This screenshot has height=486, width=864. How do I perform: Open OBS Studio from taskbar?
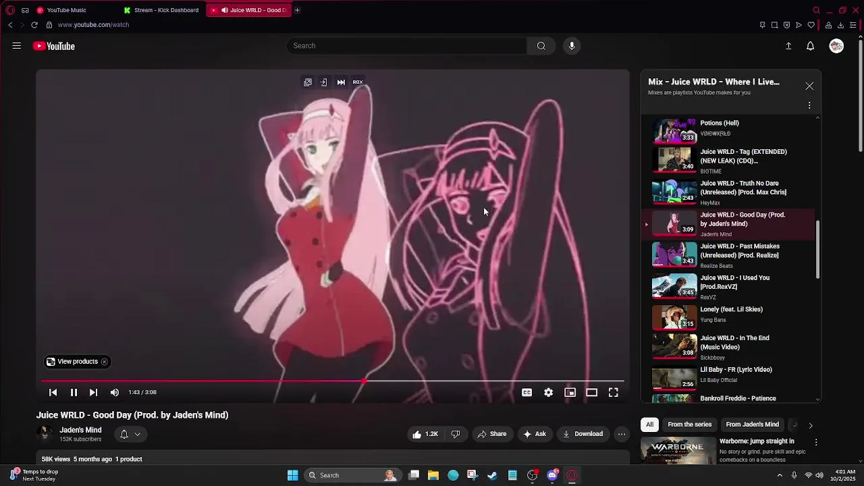(x=533, y=475)
